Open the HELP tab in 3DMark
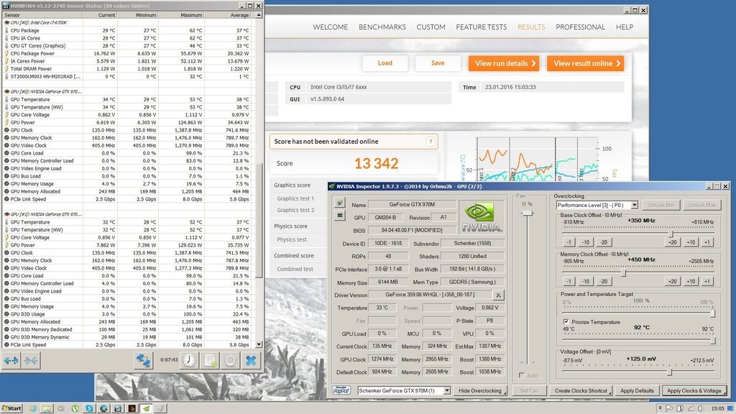The image size is (736, 414). (625, 27)
